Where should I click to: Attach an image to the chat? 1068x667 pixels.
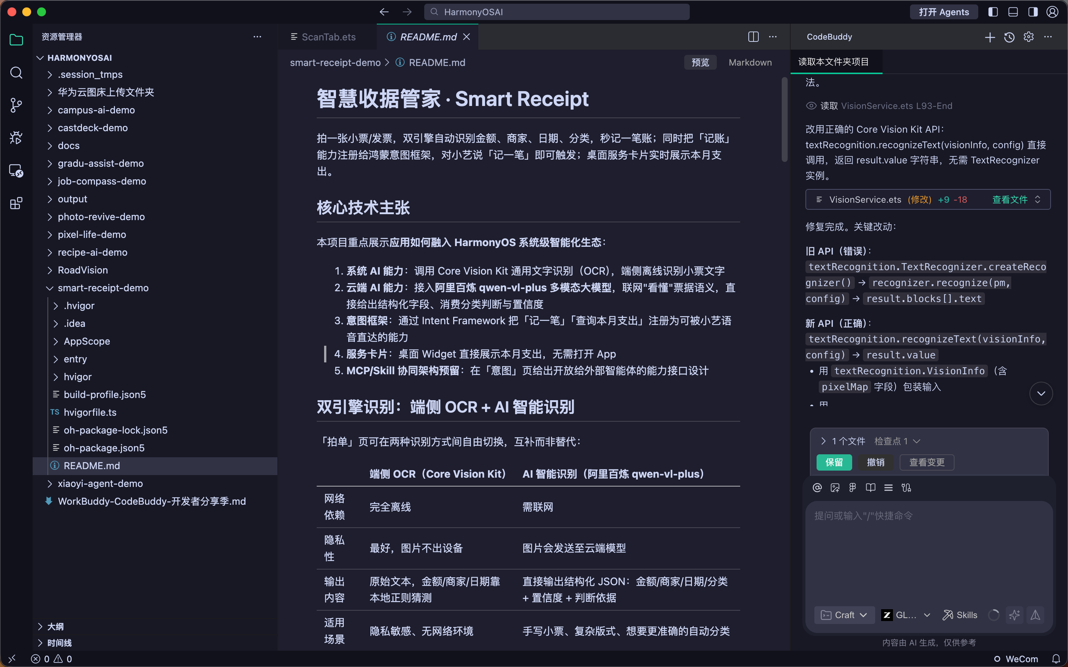click(x=835, y=487)
